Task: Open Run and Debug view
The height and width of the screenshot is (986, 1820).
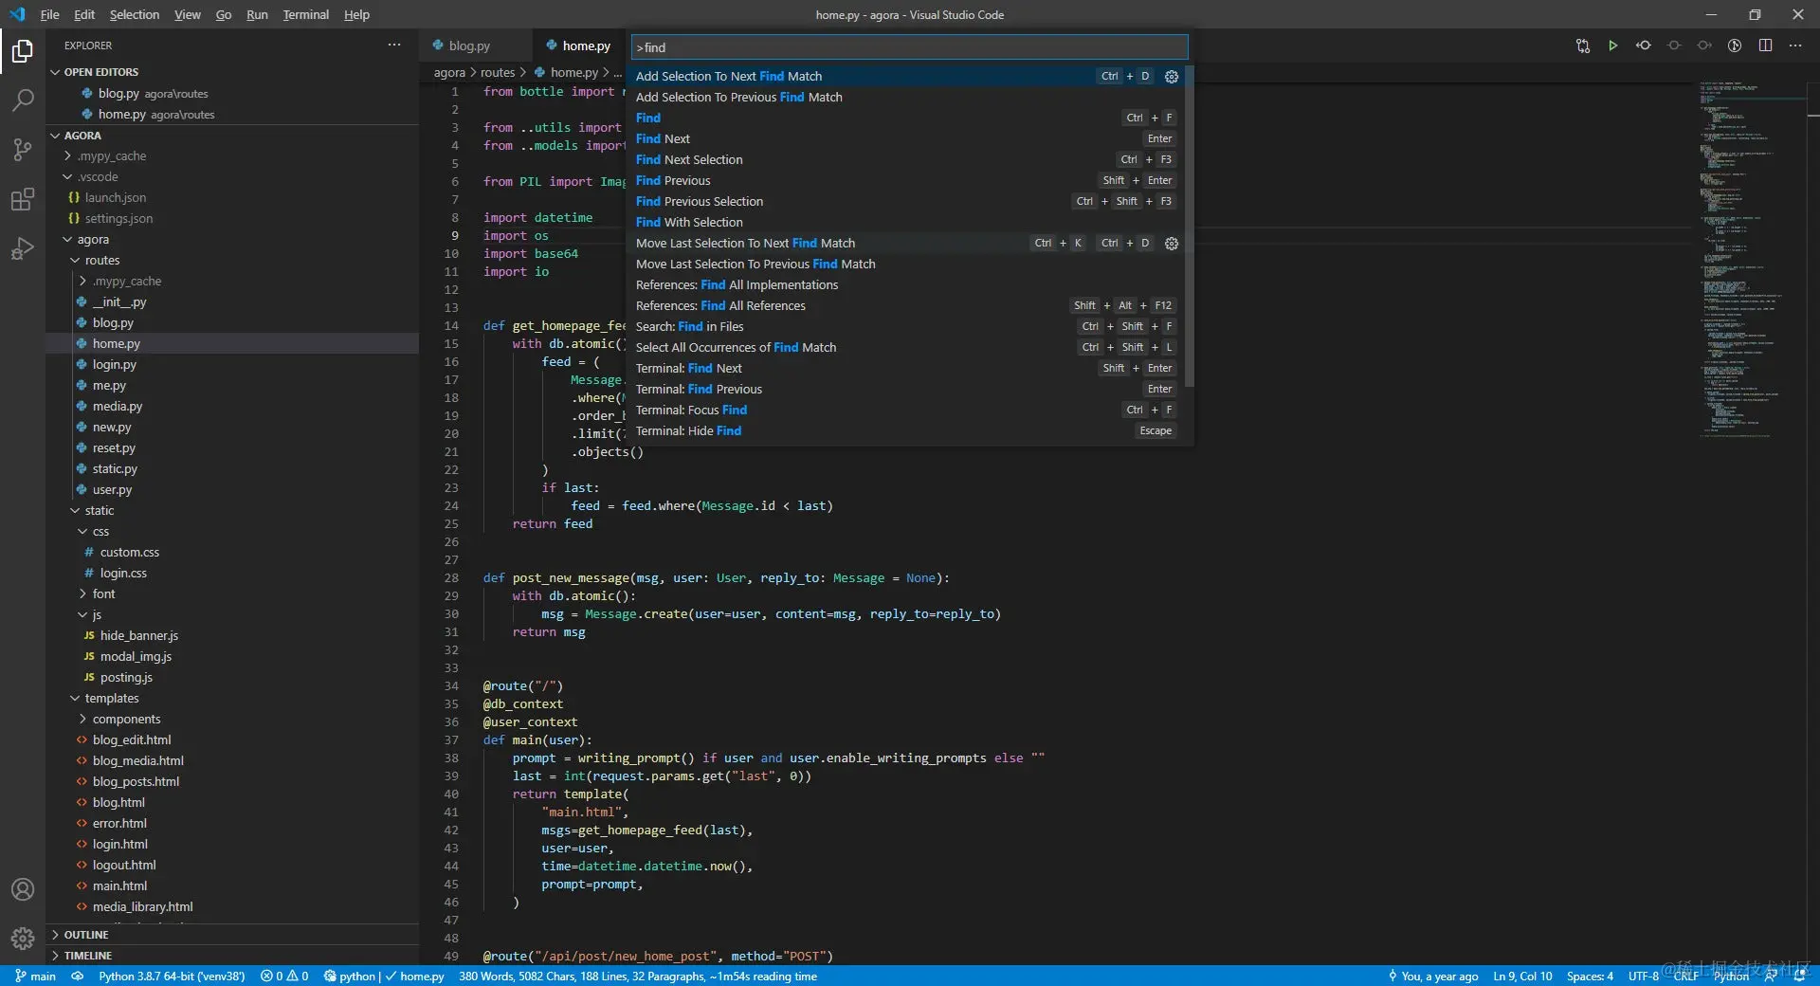Action: (x=23, y=248)
